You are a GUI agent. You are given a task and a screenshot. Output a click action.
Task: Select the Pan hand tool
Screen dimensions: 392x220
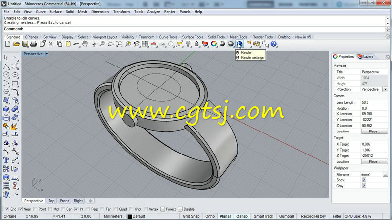click(x=85, y=44)
